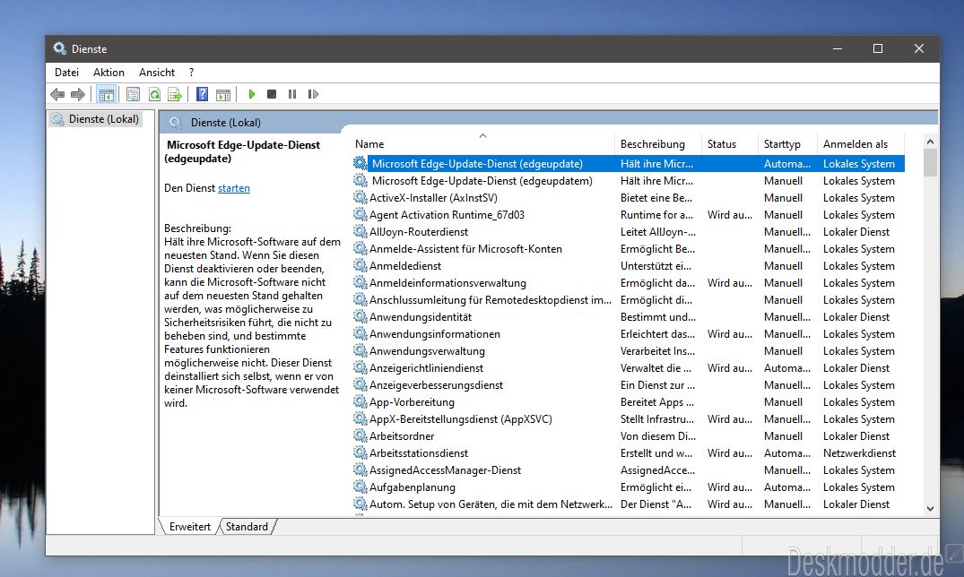This screenshot has height=577, width=964.
Task: Open Help using the question mark icon
Action: (x=202, y=95)
